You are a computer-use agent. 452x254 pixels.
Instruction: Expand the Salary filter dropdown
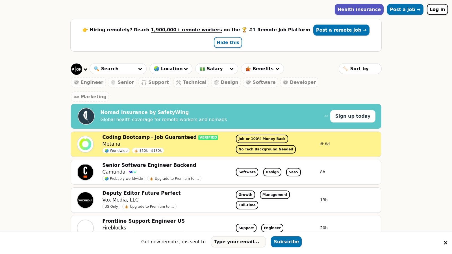click(216, 69)
